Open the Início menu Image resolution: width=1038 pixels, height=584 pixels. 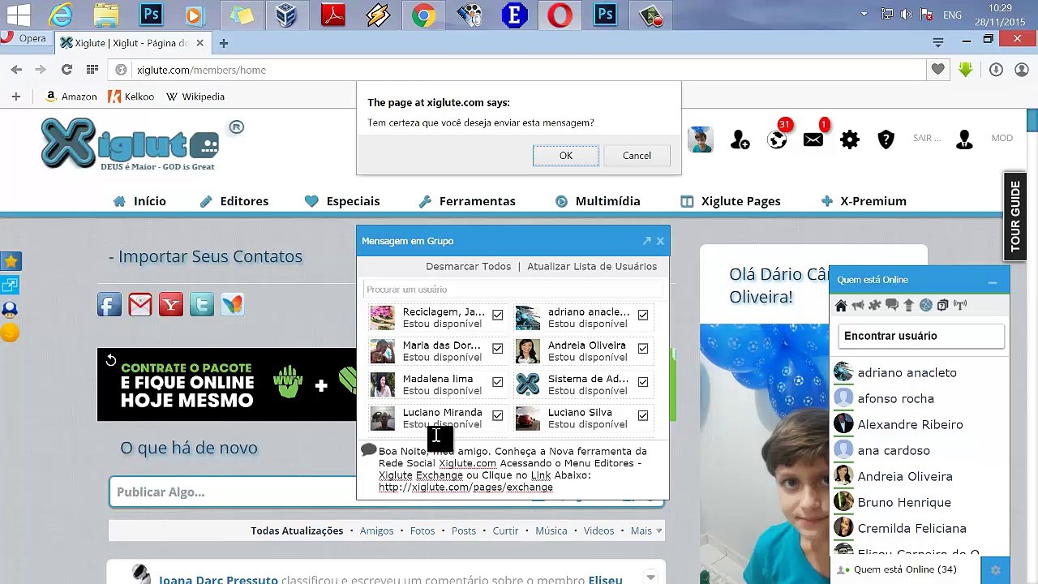[x=139, y=201]
